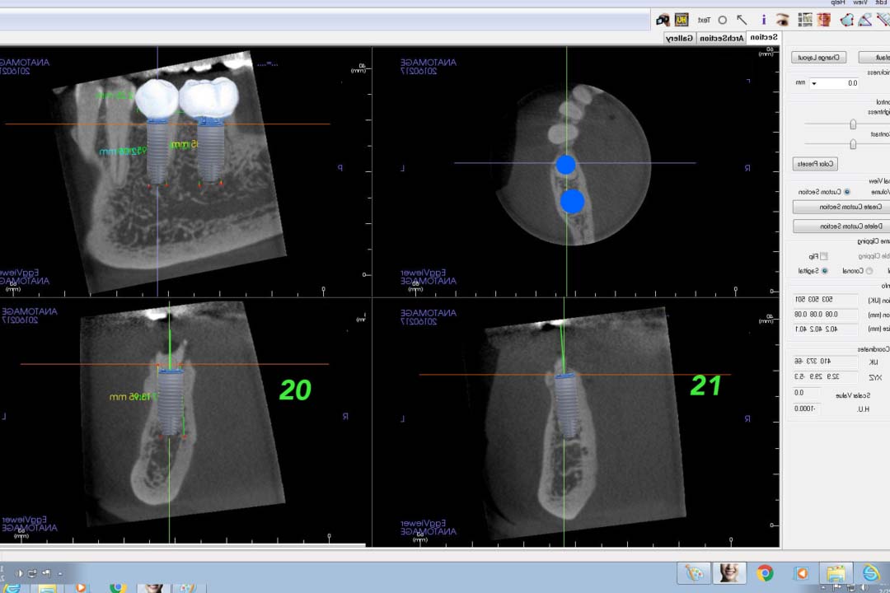Select the angle measurement tool
The height and width of the screenshot is (593, 890).
865,21
